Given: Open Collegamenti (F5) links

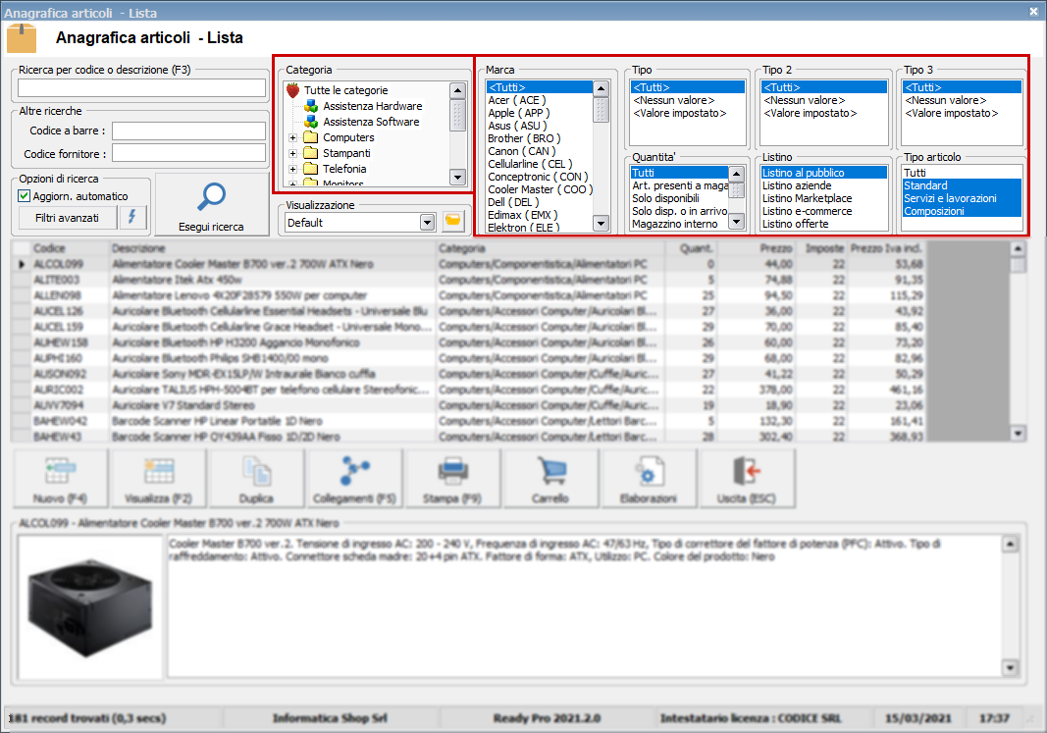Looking at the screenshot, I should tap(354, 474).
